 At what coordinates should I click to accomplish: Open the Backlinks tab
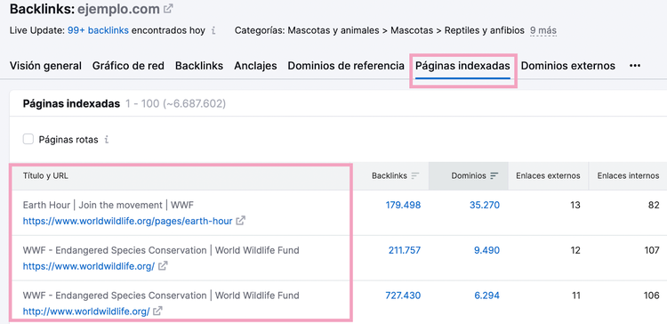[x=199, y=66]
